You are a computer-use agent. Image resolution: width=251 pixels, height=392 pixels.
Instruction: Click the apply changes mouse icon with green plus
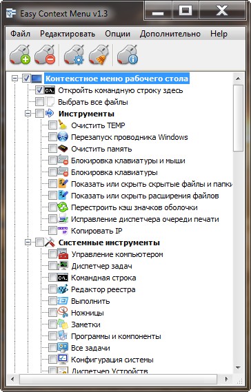click(20, 54)
